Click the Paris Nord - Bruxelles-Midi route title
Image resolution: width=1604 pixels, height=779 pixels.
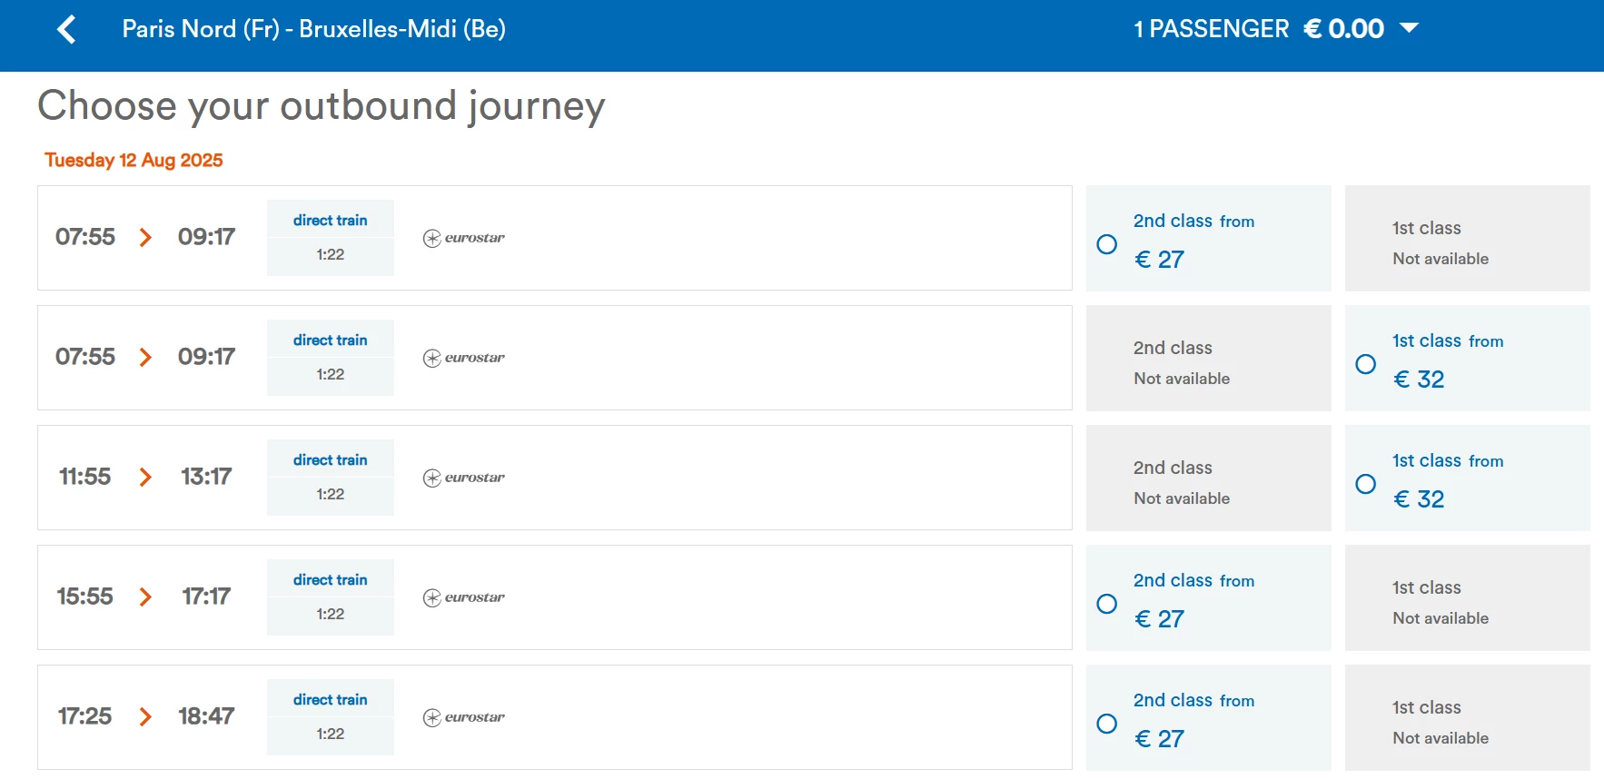tap(313, 29)
